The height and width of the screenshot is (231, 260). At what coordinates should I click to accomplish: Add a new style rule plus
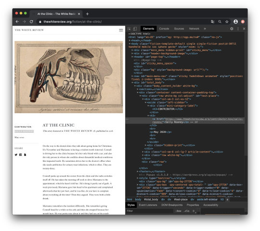pyautogui.click(x=194, y=211)
